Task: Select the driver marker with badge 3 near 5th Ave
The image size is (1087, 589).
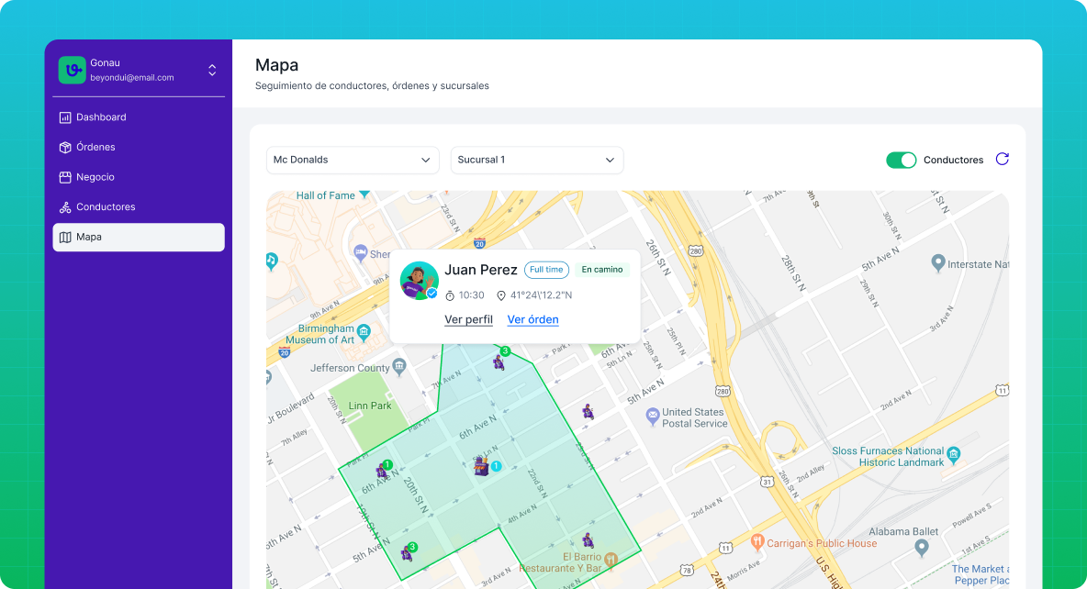Action: click(x=408, y=552)
